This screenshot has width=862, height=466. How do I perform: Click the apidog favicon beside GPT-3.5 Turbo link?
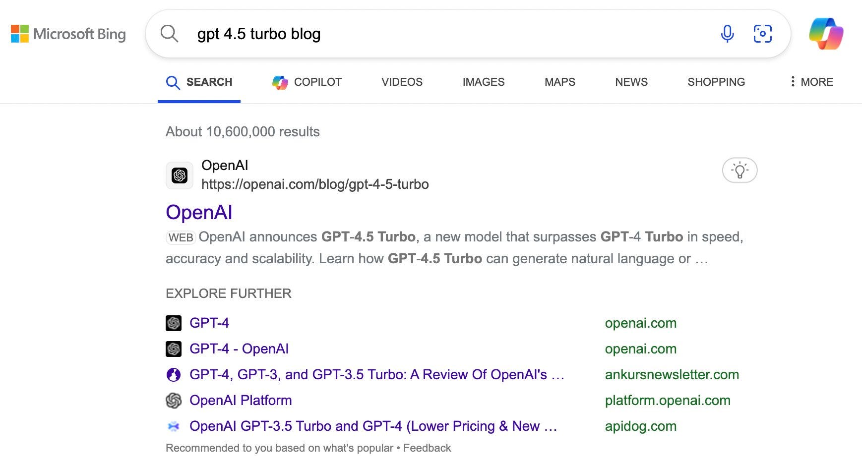point(173,426)
